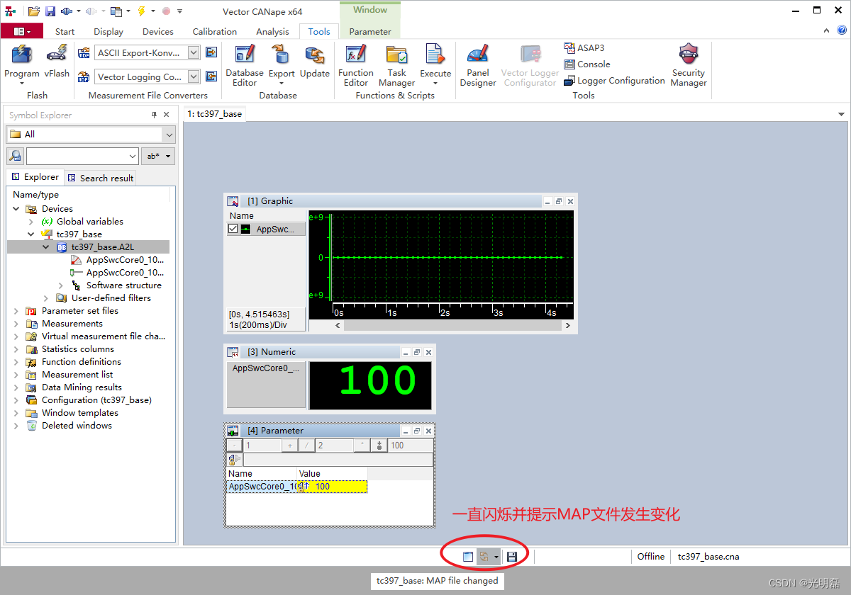The height and width of the screenshot is (595, 851).
Task: Click the divide button in Parameter window
Action: pos(307,446)
